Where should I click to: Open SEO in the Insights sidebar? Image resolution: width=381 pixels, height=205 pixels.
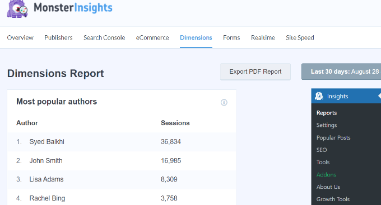pos(322,150)
